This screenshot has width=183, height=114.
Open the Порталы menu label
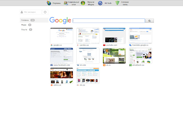[x=57, y=3]
